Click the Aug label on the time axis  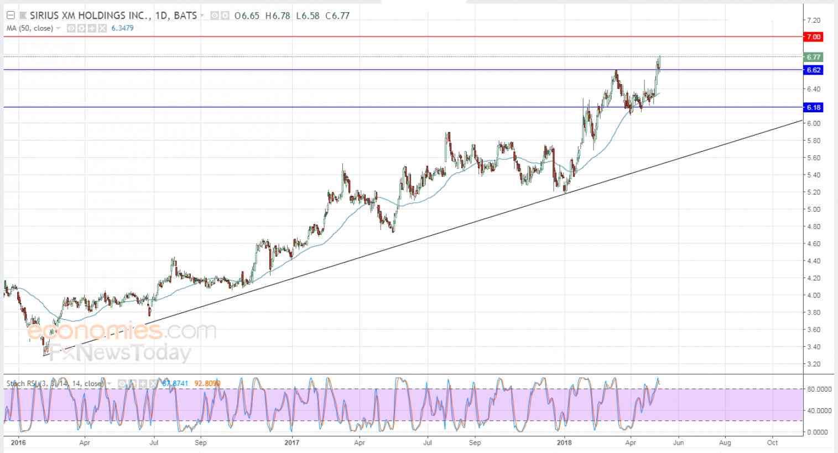click(x=725, y=442)
